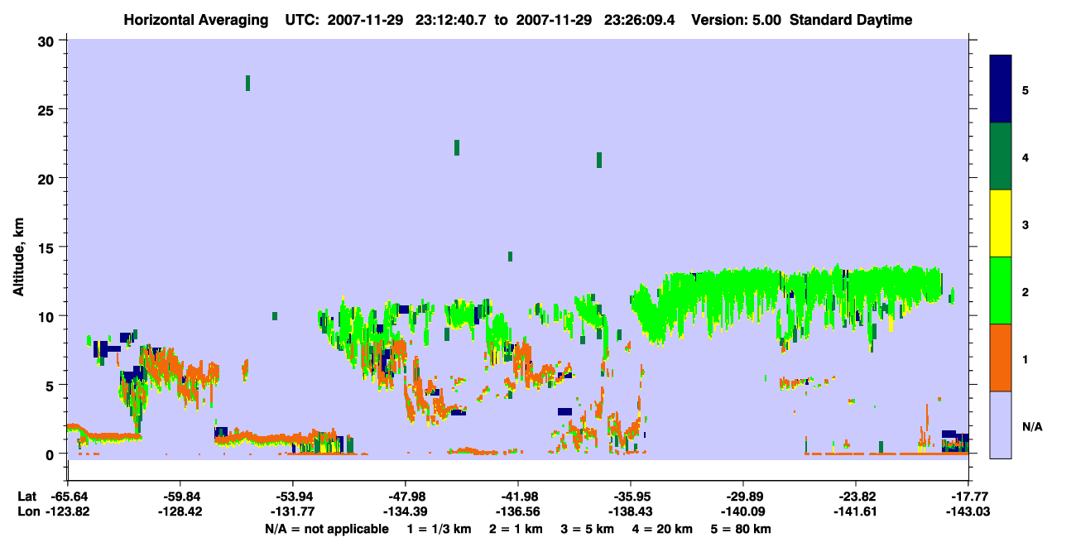Click the legend text '1 = 1/3 km'

[x=438, y=529]
